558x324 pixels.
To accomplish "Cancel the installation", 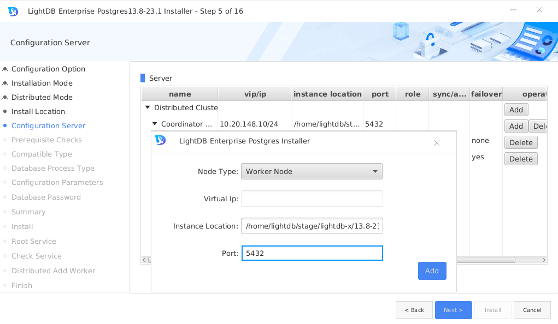I will click(x=532, y=310).
